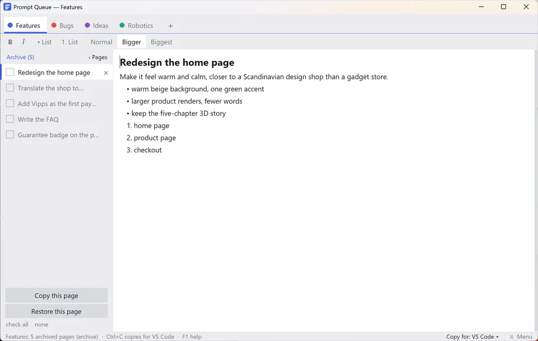Toggle bold formatting with the B button
Image resolution: width=538 pixels, height=341 pixels.
[10, 42]
